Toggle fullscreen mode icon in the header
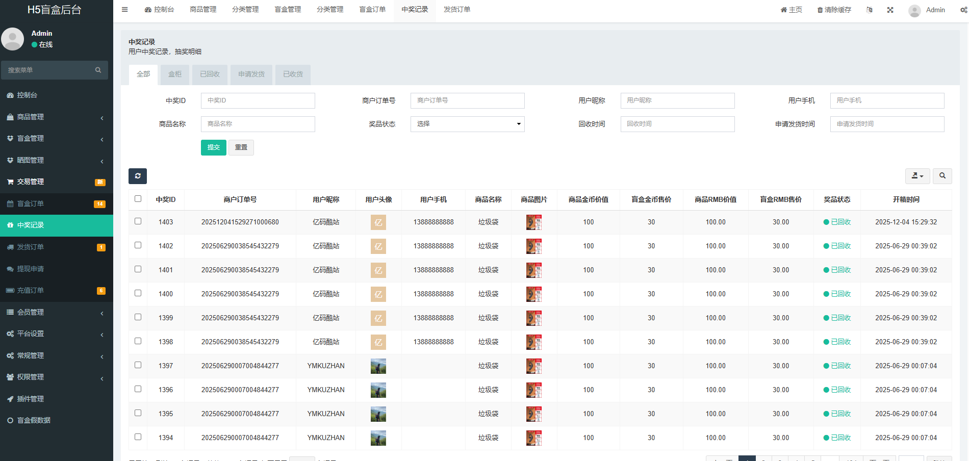 [x=889, y=9]
